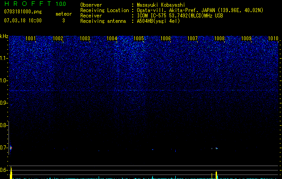Click the yellow power spike at chart start
The image size is (282, 179).
click(11, 173)
